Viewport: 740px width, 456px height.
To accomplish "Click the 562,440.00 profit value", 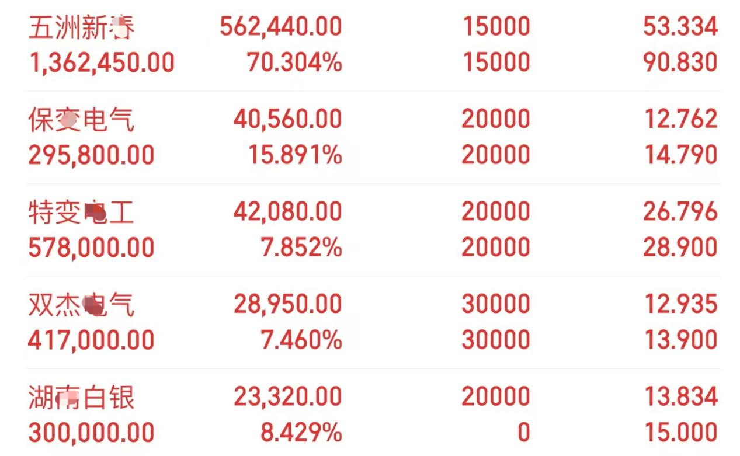I will pos(281,27).
